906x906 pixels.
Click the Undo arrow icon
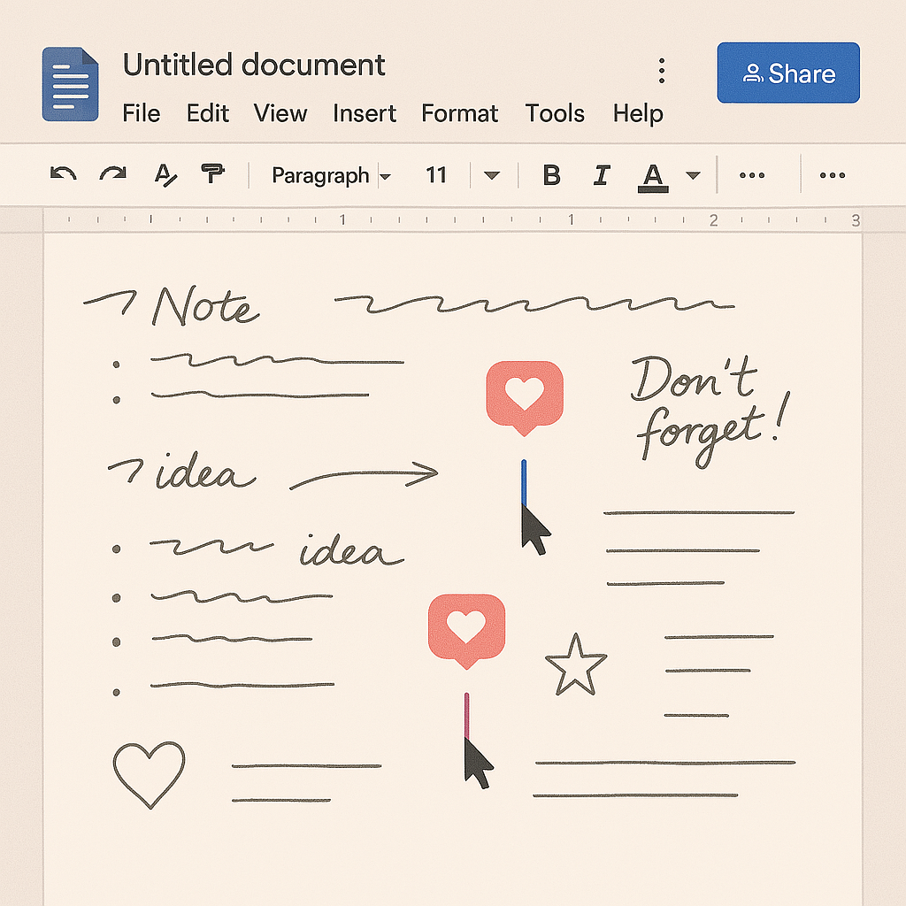[x=63, y=175]
